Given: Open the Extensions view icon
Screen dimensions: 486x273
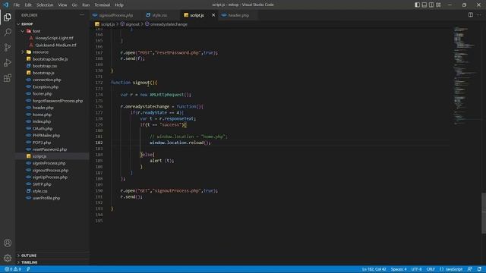Looking at the screenshot, I should (8, 77).
